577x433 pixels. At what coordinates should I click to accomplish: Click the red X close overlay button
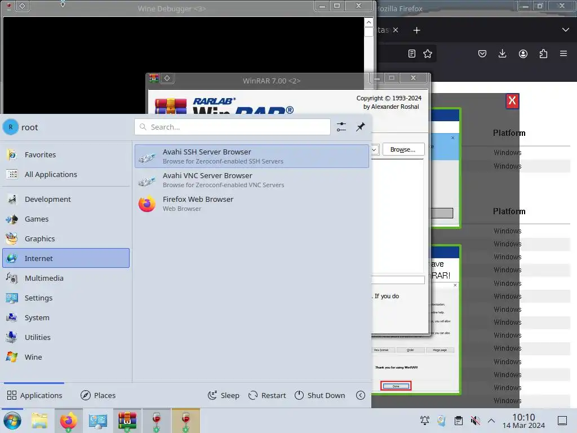coord(512,101)
